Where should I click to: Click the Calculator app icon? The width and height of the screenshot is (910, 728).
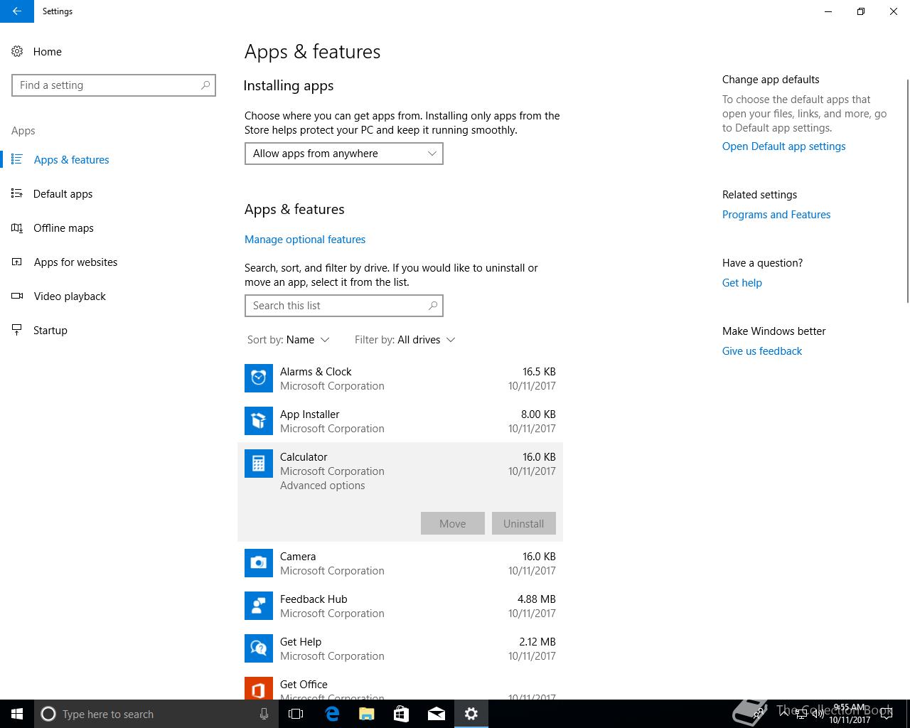[x=259, y=464]
